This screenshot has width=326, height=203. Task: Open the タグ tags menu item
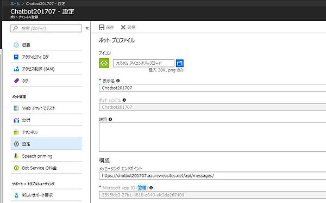[x=46, y=81]
